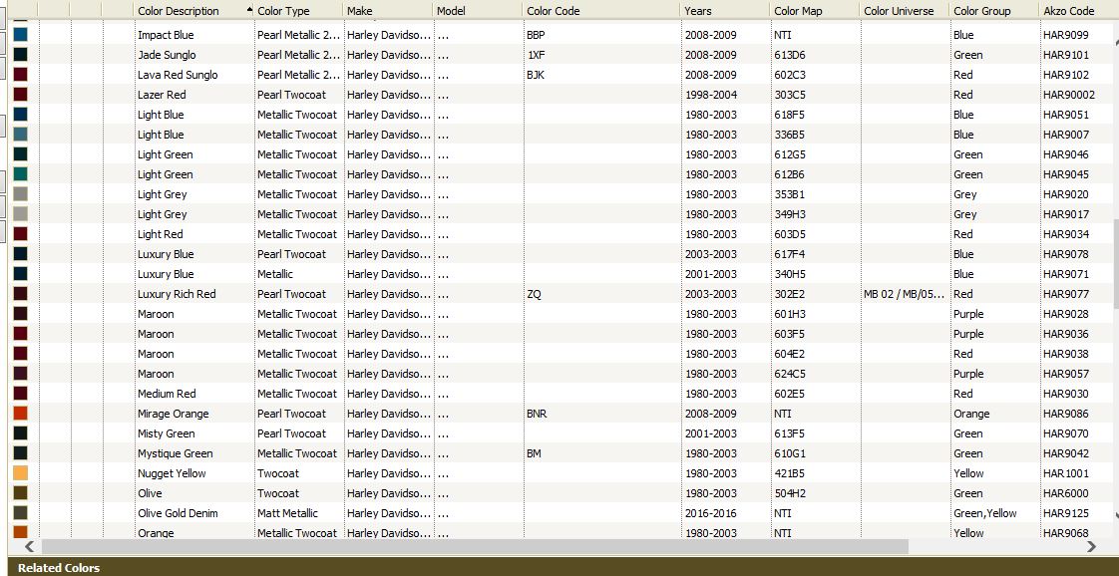Select the Misty Green row
The height and width of the screenshot is (576, 1119).
click(x=559, y=433)
